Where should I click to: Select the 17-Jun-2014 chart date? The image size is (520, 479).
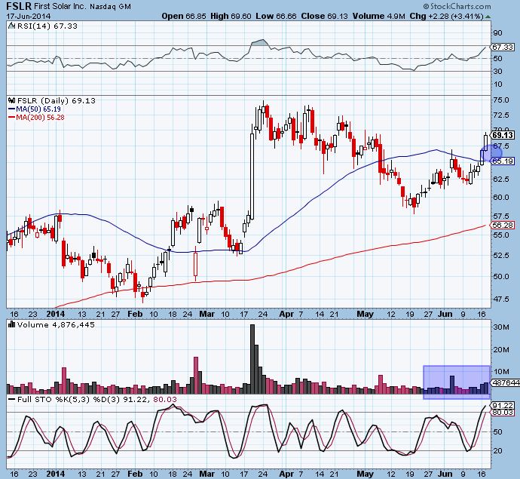[28, 16]
